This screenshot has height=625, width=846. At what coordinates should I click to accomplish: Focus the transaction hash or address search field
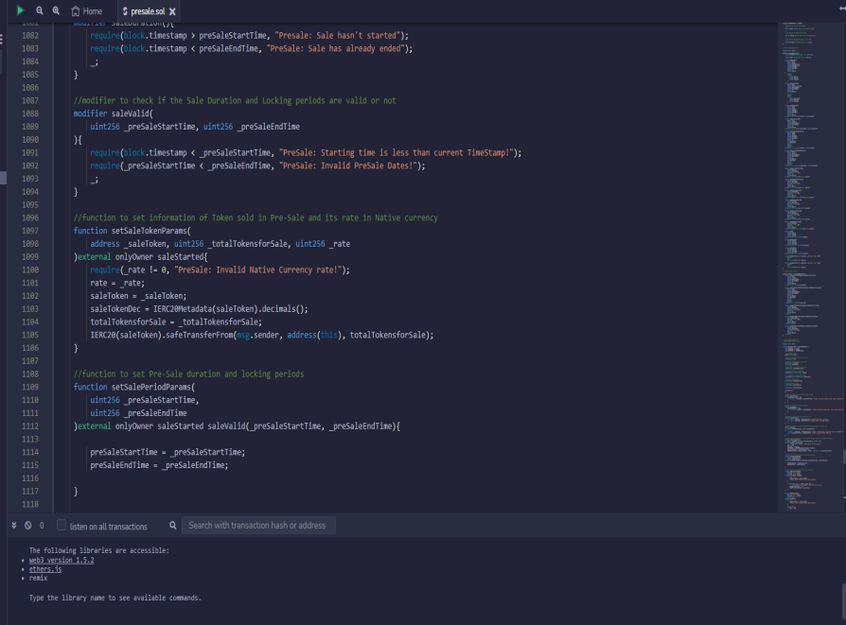pyautogui.click(x=258, y=526)
